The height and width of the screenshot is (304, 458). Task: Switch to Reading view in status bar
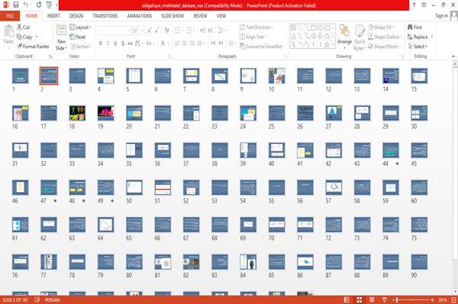pyautogui.click(x=372, y=300)
